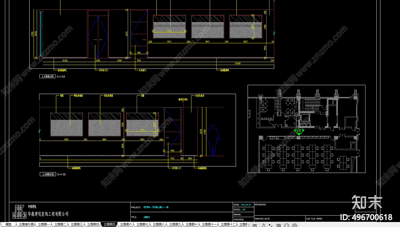Select the 立面图十一 layout tab
Viewport: 400px width, 227px height.
209,225
